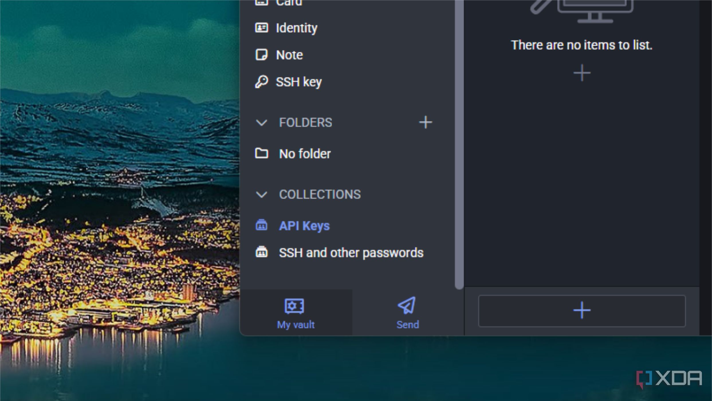Image resolution: width=712 pixels, height=401 pixels.
Task: Filter vault by Note type
Action: [289, 55]
